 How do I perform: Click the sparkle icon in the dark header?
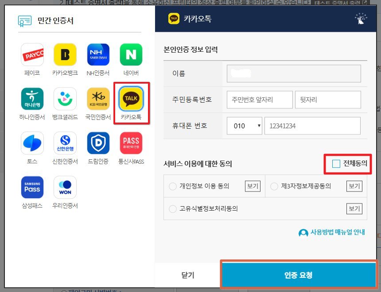[x=361, y=19]
